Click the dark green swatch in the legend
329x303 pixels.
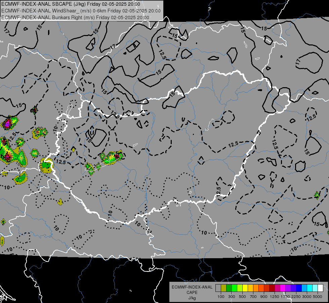[x=229, y=288]
